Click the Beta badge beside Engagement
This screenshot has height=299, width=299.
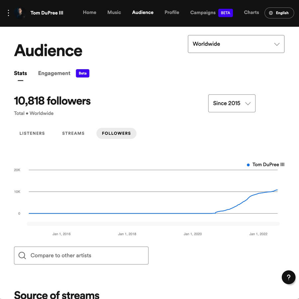coord(82,73)
